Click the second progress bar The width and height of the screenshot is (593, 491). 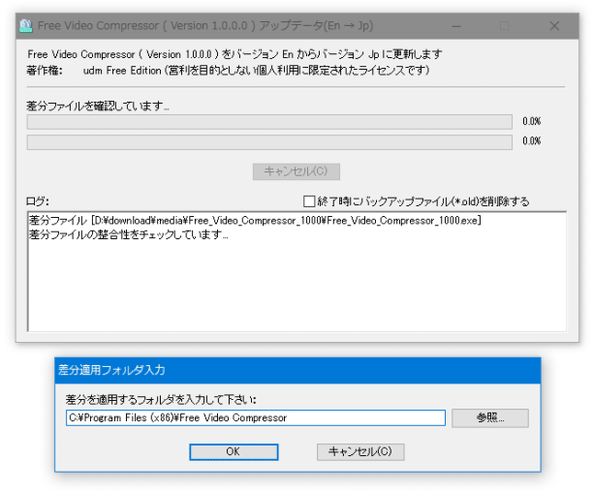click(x=269, y=142)
